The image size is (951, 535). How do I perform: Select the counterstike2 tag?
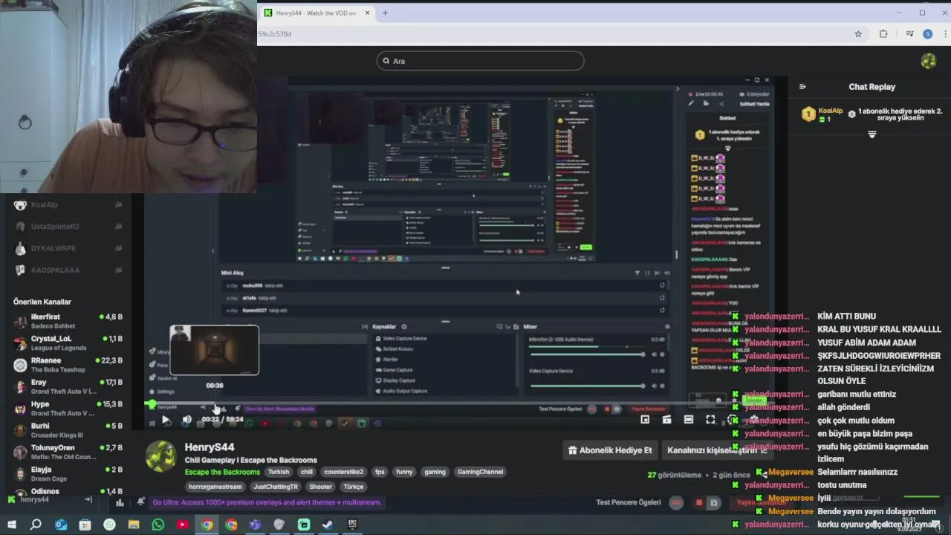(x=344, y=472)
